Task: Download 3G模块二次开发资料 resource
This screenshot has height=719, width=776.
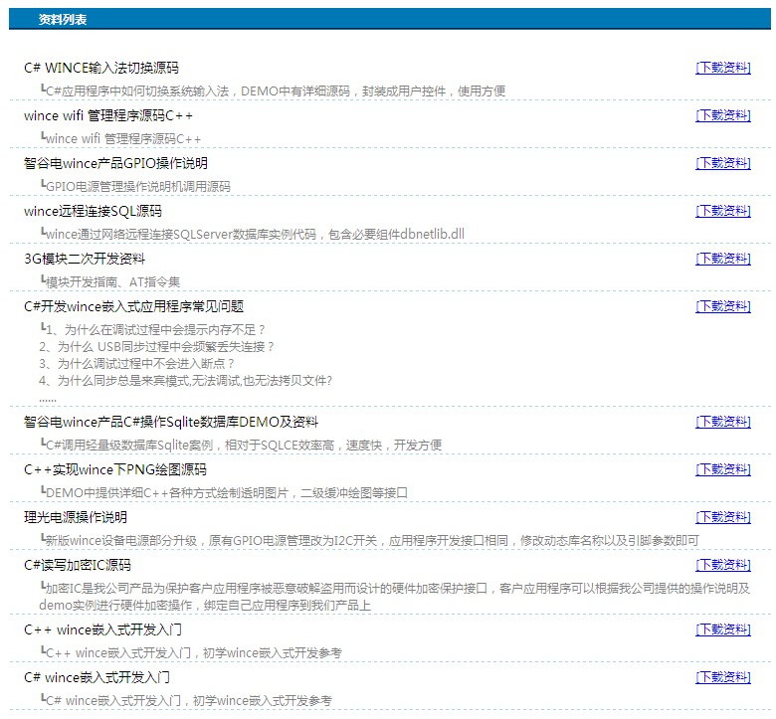Action: coord(723,259)
